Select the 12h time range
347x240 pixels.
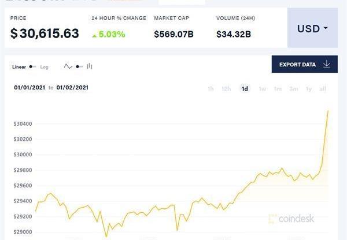click(x=226, y=89)
